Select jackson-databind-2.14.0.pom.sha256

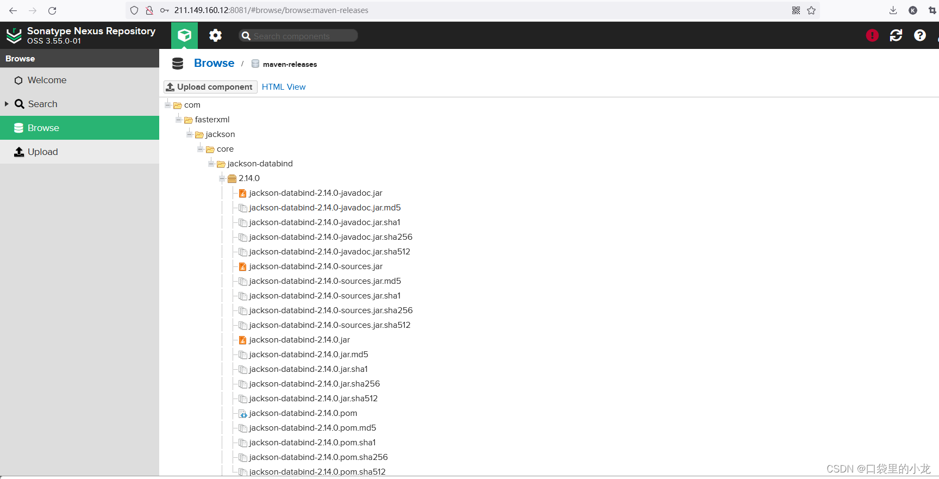[318, 457]
